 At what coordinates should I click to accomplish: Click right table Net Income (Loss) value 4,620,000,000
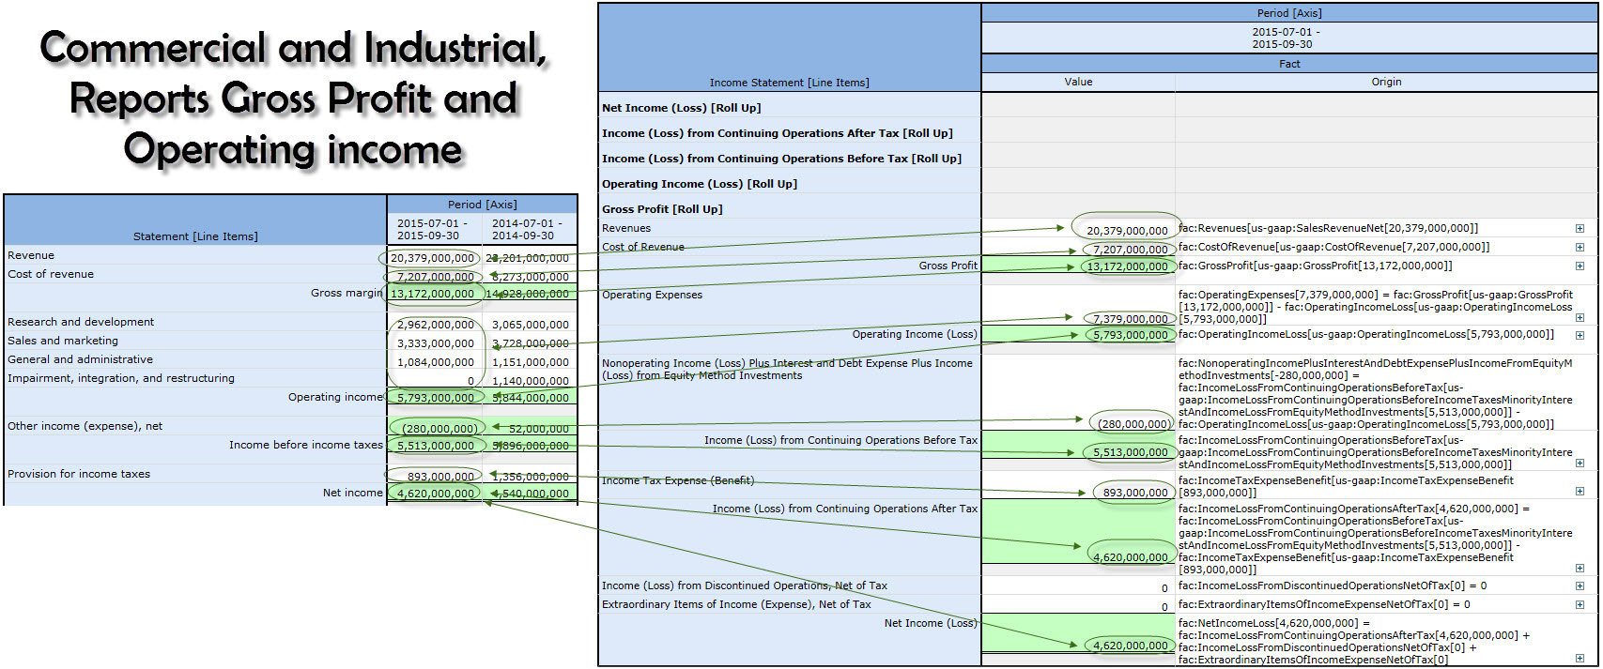[1131, 646]
